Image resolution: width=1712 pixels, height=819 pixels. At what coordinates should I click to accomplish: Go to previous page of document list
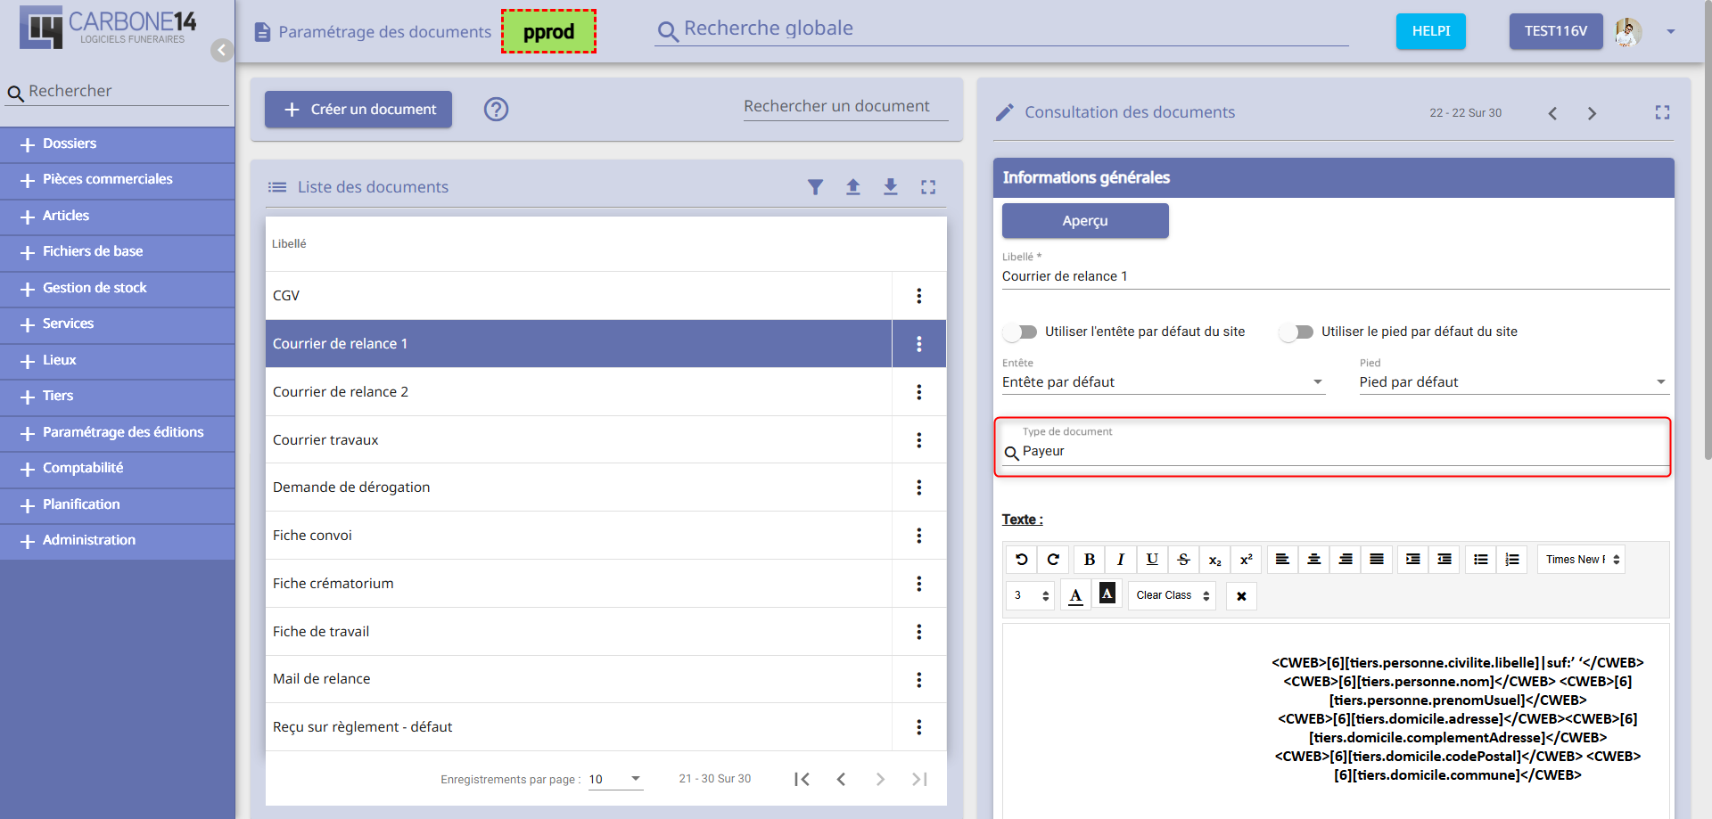click(x=841, y=780)
